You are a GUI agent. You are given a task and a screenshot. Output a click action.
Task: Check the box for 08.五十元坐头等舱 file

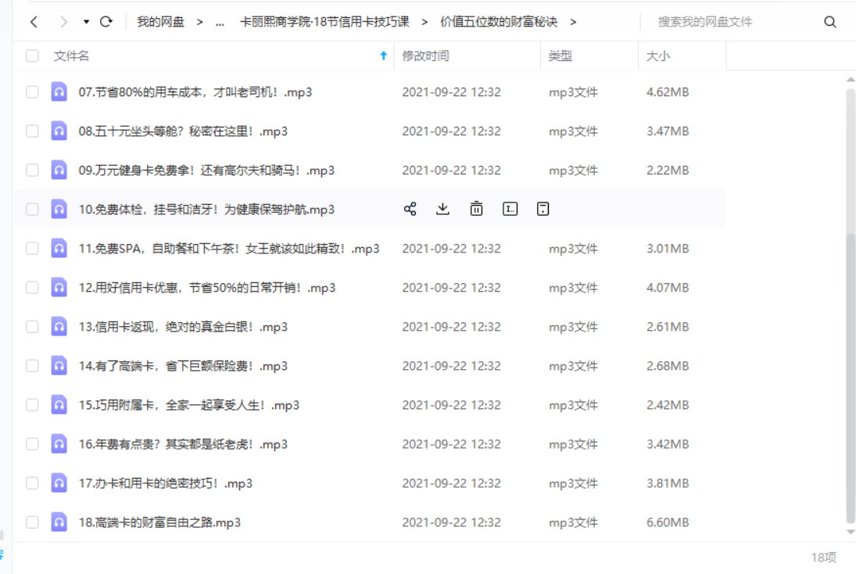(x=32, y=131)
